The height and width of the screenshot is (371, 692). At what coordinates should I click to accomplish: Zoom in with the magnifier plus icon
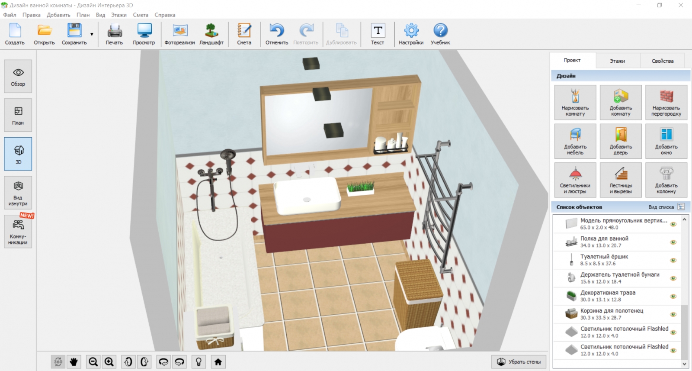pos(109,361)
